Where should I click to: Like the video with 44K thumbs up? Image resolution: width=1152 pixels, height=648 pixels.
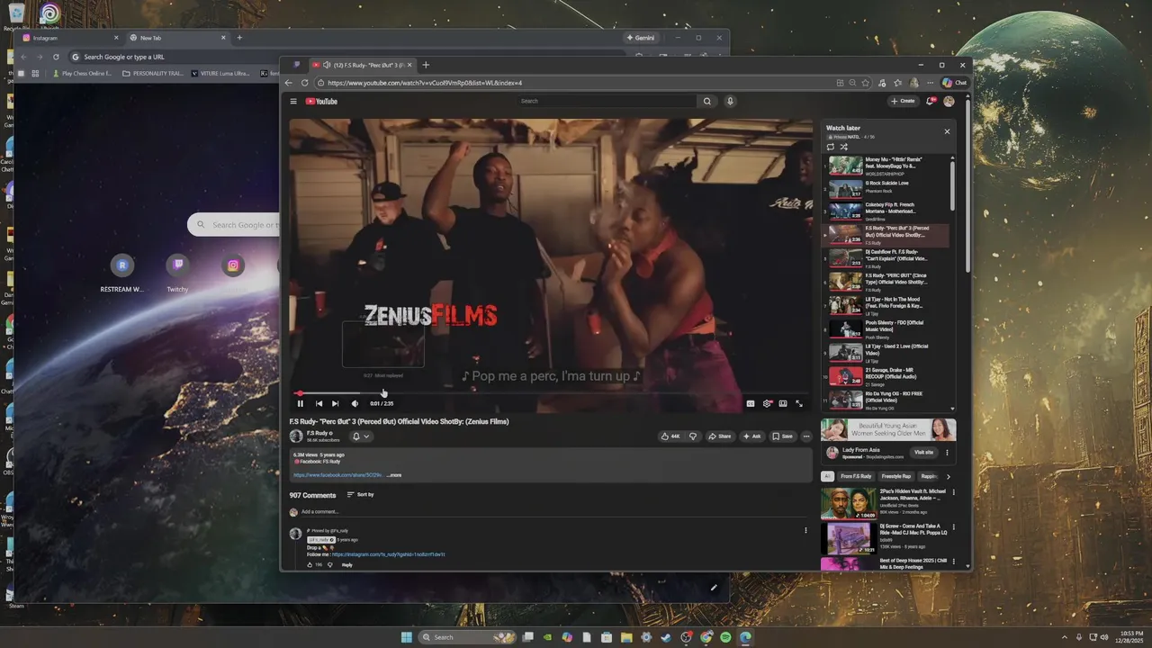click(x=670, y=436)
